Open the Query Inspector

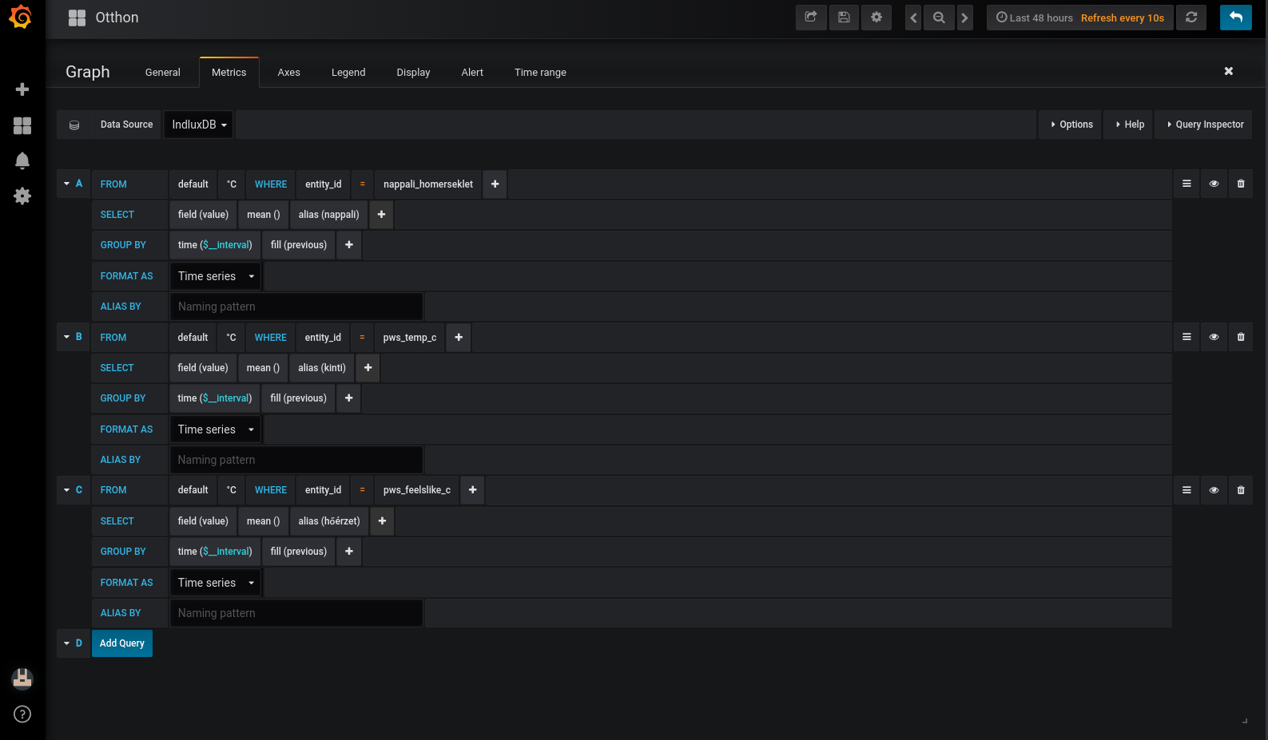point(1203,125)
